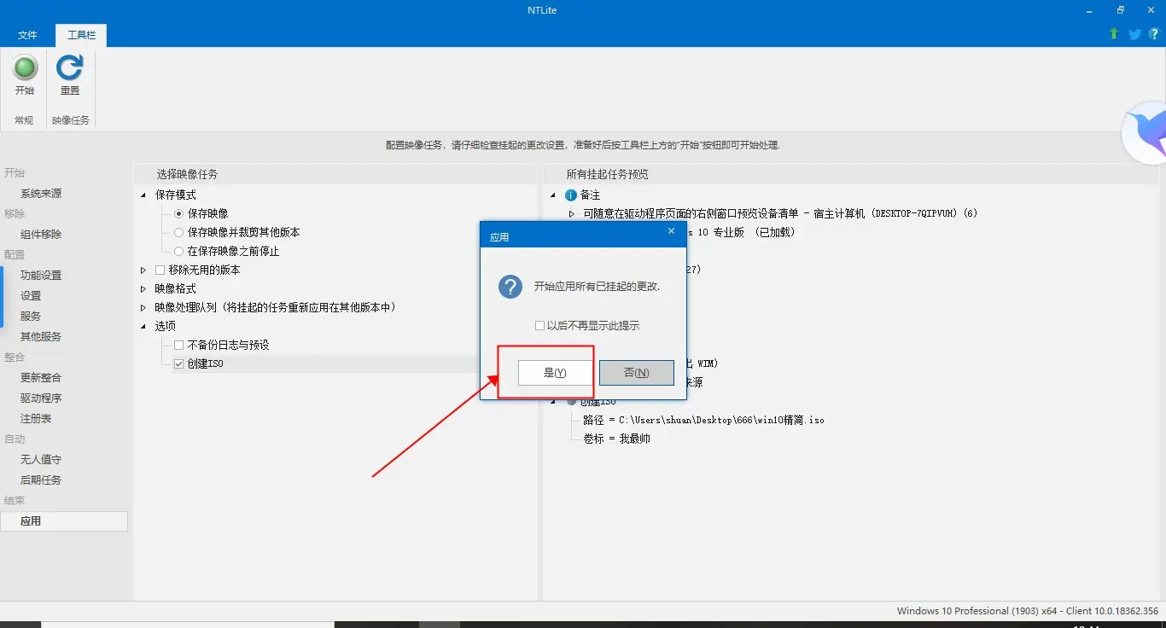Viewport: 1166px width, 628px height.
Task: Click the 所有挂起任务预览 panel header
Action: pos(608,174)
